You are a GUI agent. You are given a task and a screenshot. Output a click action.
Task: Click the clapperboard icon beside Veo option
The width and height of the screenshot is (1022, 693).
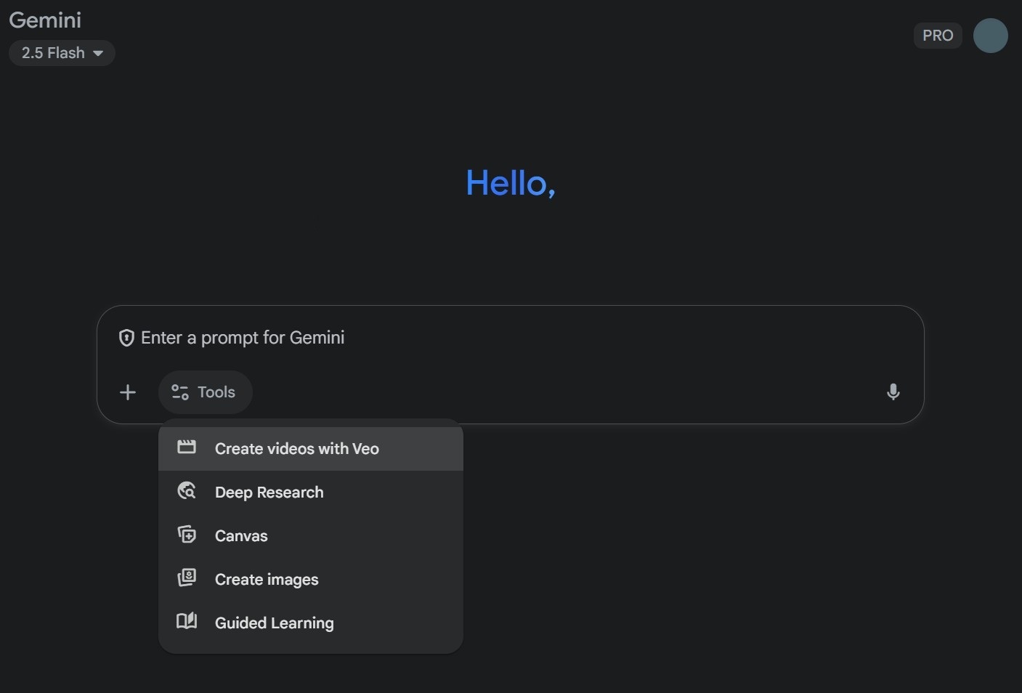pos(187,447)
